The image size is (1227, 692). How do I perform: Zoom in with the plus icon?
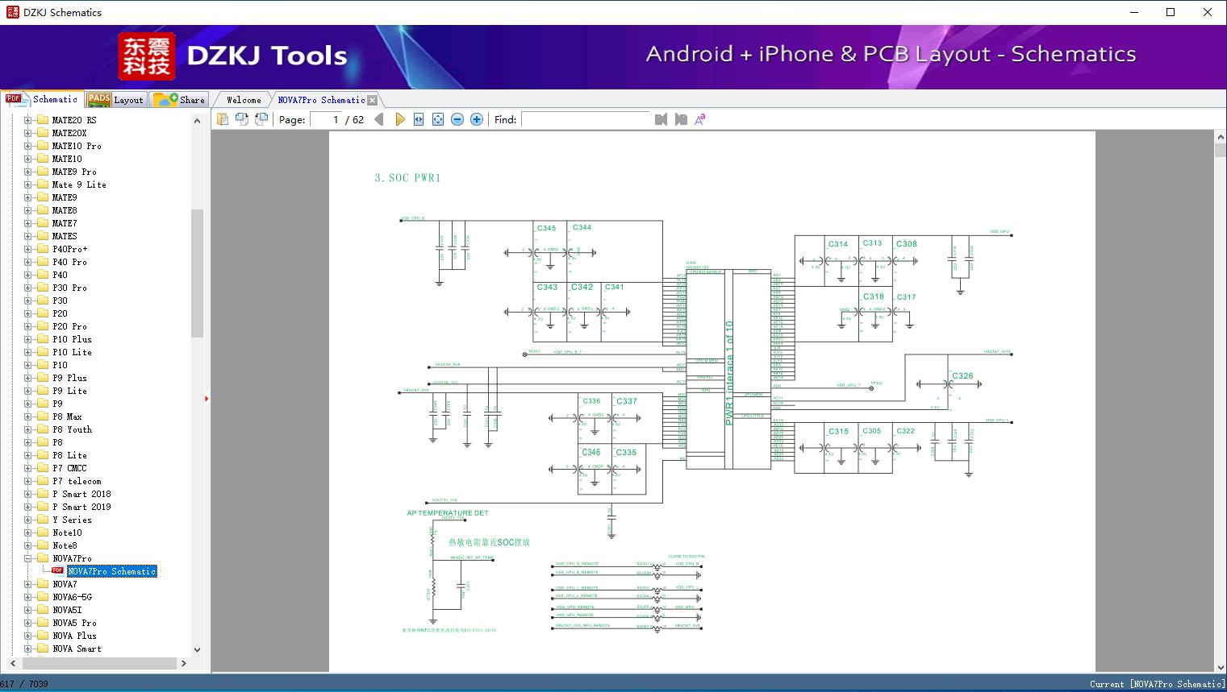477,119
